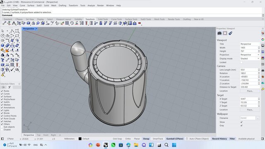Image resolution: width=265 pixels, height=149 pixels.
Task: Click the Lens Length stepper
Action: pyautogui.click(x=259, y=70)
